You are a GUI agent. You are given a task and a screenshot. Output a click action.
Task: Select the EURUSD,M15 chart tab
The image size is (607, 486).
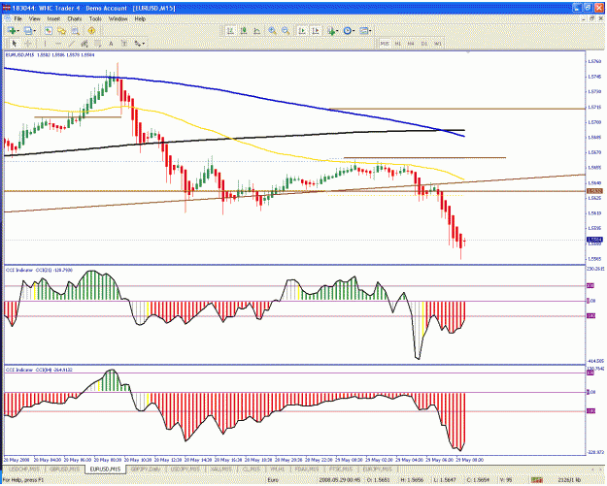click(x=105, y=469)
